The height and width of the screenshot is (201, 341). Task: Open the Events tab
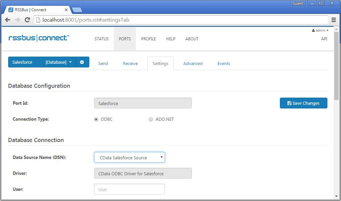point(223,64)
